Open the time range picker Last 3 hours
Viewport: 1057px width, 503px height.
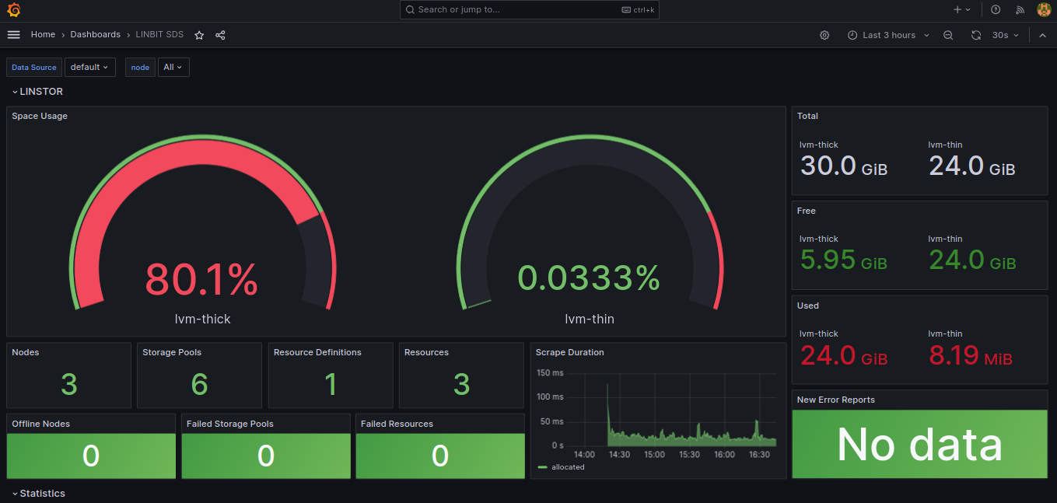click(888, 35)
